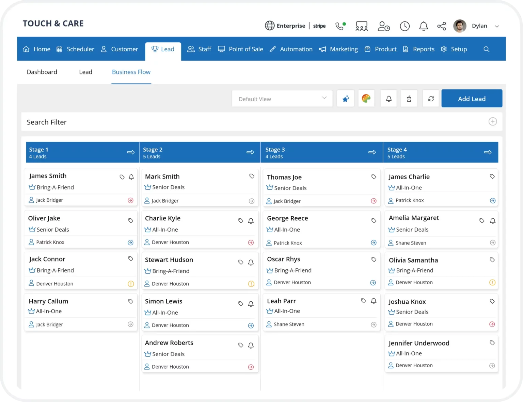This screenshot has width=523, height=402.
Task: Click the blue sparkle star toolbar icon
Action: click(346, 99)
